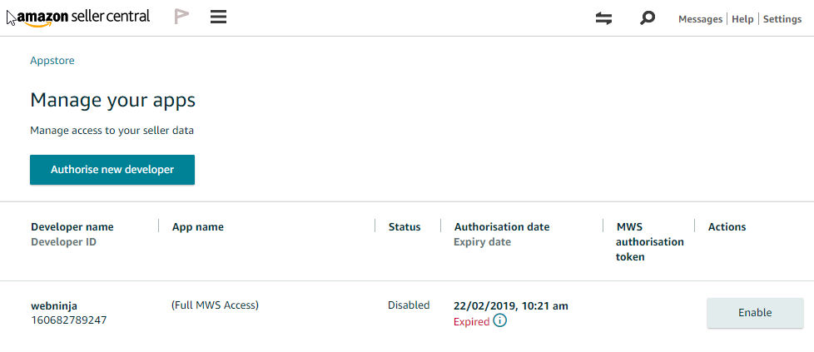Click the Status column header
The image size is (814, 352).
click(405, 227)
